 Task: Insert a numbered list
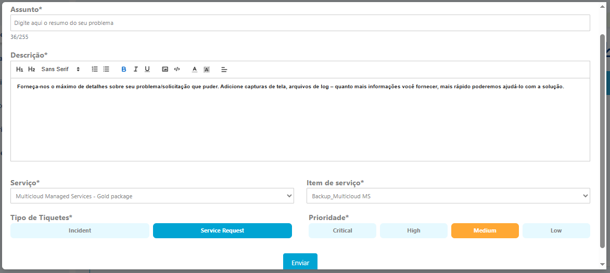pyautogui.click(x=95, y=69)
